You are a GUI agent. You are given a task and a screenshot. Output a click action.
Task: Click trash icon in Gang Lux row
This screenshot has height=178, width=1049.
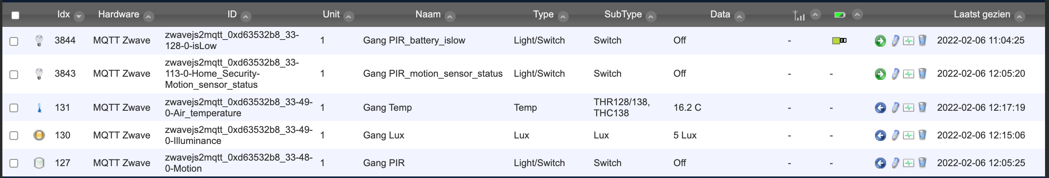(922, 135)
